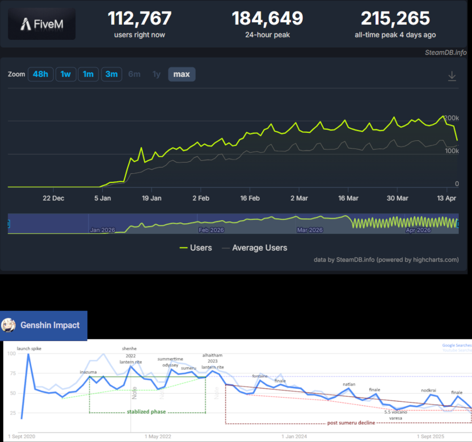Click the disabled 1y zoom option
Viewport: 472px width, 442px height.
157,74
